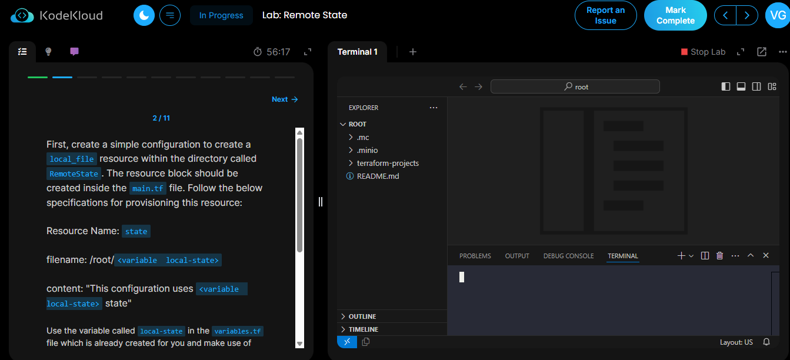Click the Mark Complete button

point(675,15)
